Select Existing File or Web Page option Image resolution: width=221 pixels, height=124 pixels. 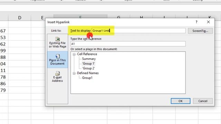pos(58,42)
